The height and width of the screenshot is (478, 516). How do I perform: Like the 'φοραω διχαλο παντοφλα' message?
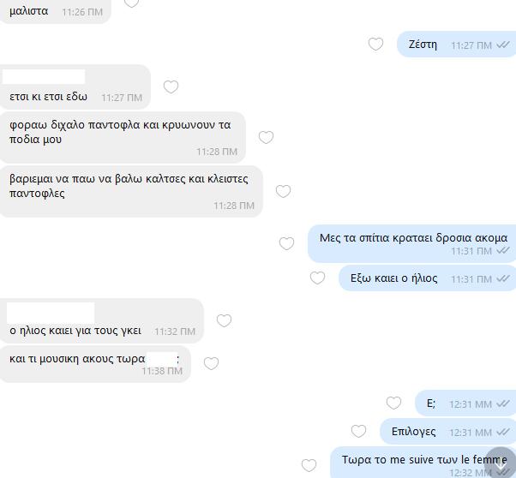coord(266,138)
